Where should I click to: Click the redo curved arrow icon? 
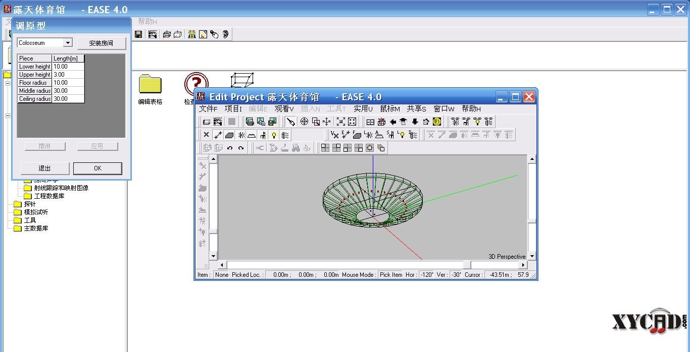tap(241, 148)
